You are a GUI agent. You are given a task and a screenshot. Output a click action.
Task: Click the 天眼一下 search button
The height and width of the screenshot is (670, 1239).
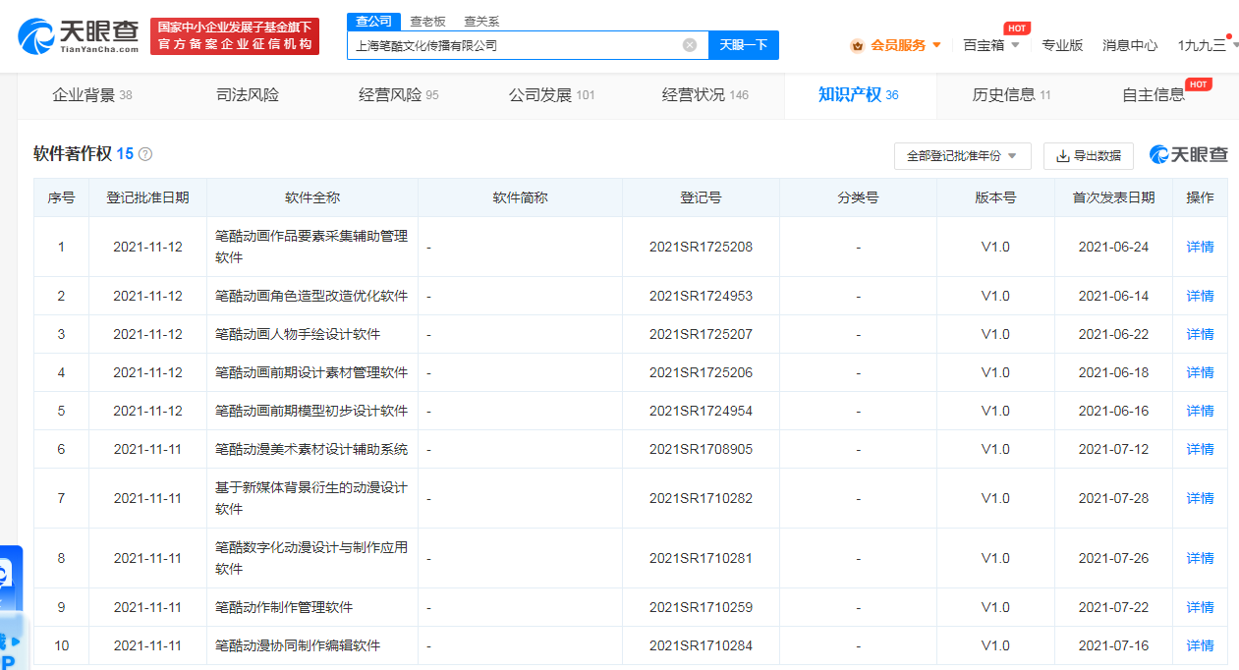point(744,45)
